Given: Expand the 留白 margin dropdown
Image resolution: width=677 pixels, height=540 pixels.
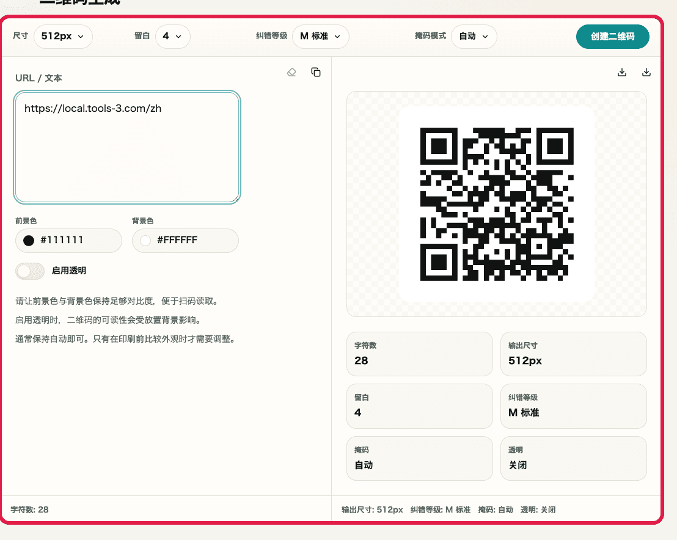Looking at the screenshot, I should pyautogui.click(x=172, y=36).
